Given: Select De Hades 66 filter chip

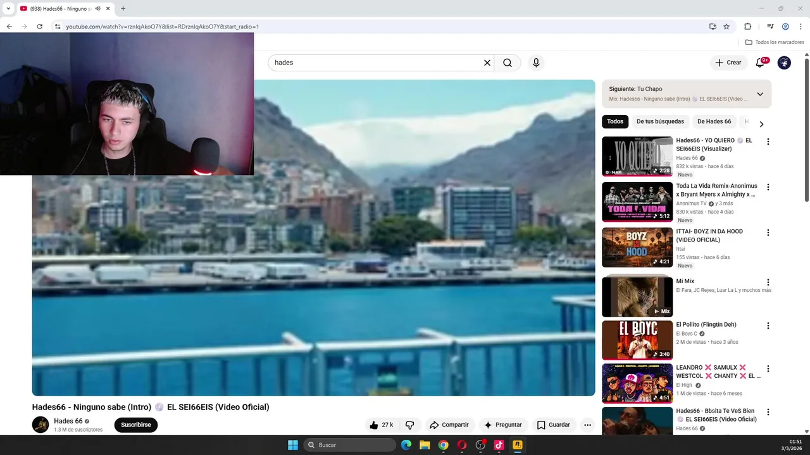Looking at the screenshot, I should pyautogui.click(x=714, y=121).
